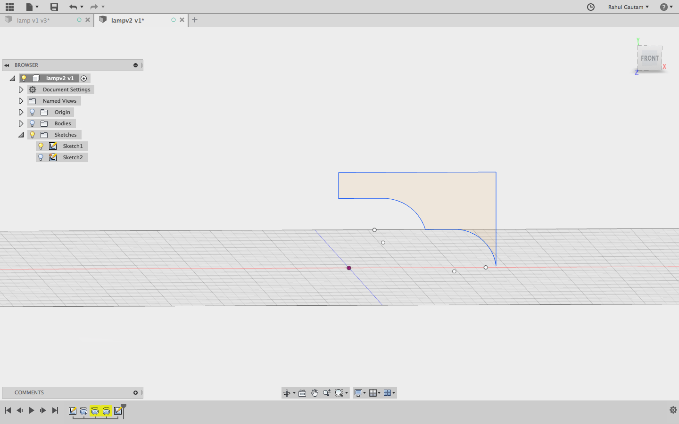This screenshot has width=679, height=424.
Task: Step forward one timeline feature
Action: tap(43, 410)
